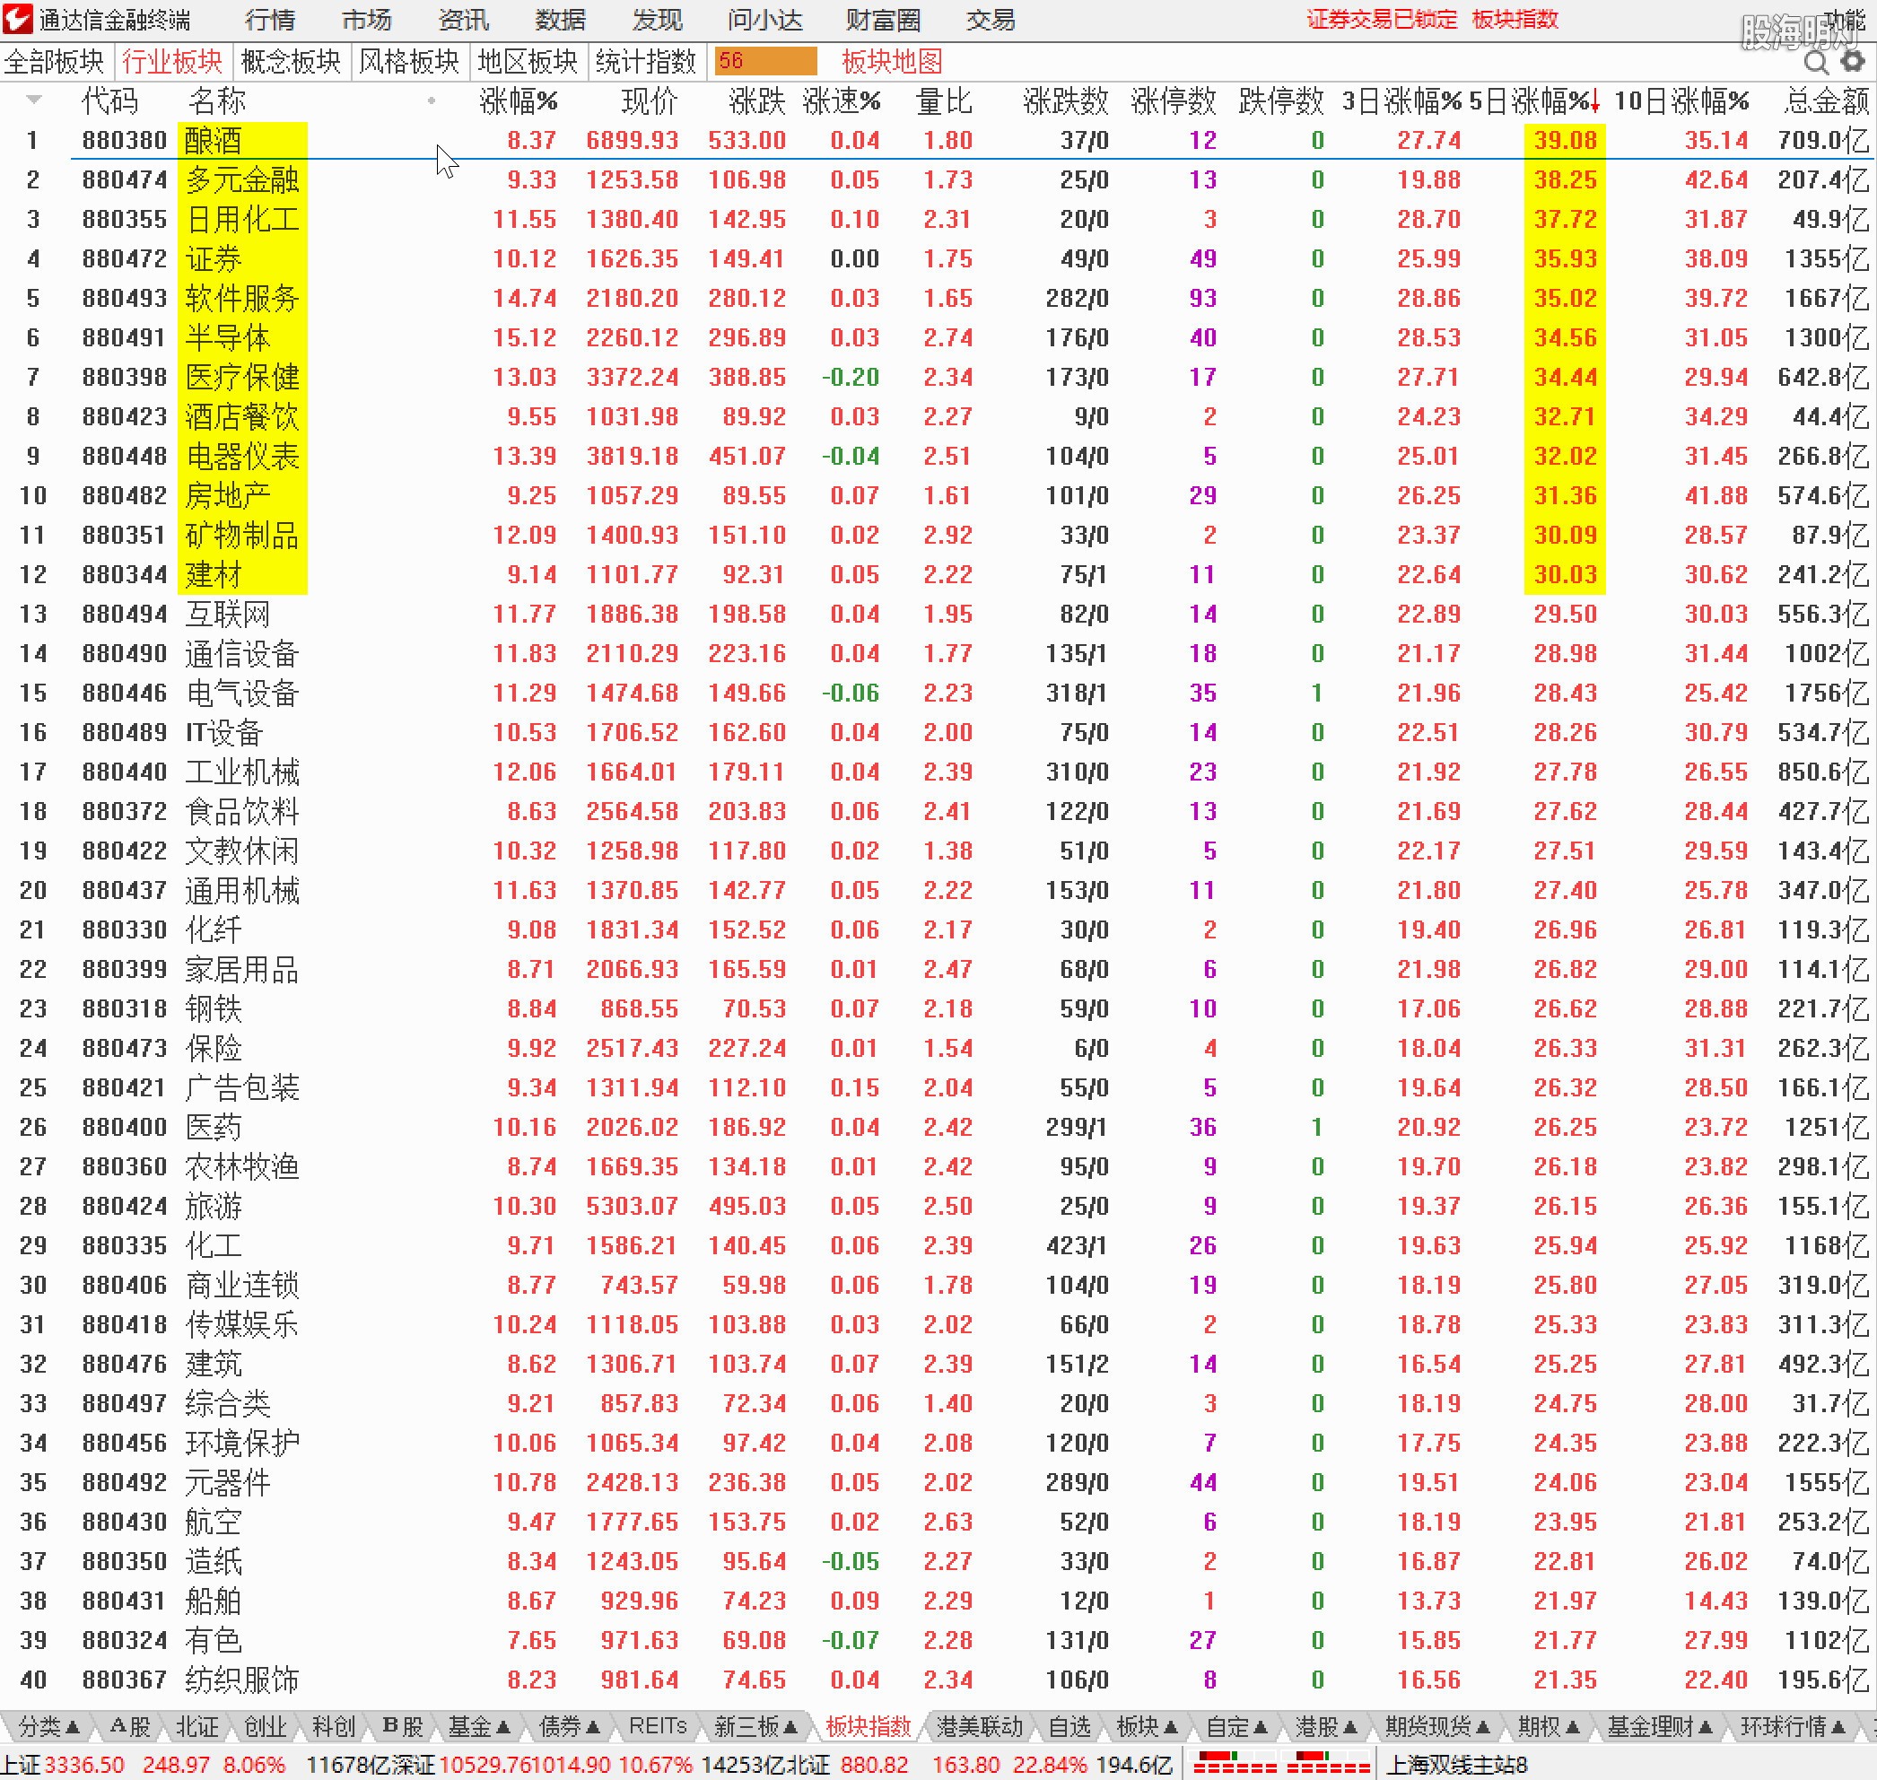Image resolution: width=1877 pixels, height=1780 pixels.
Task: Click the 上海双线主站8 server label
Action: point(1456,1765)
